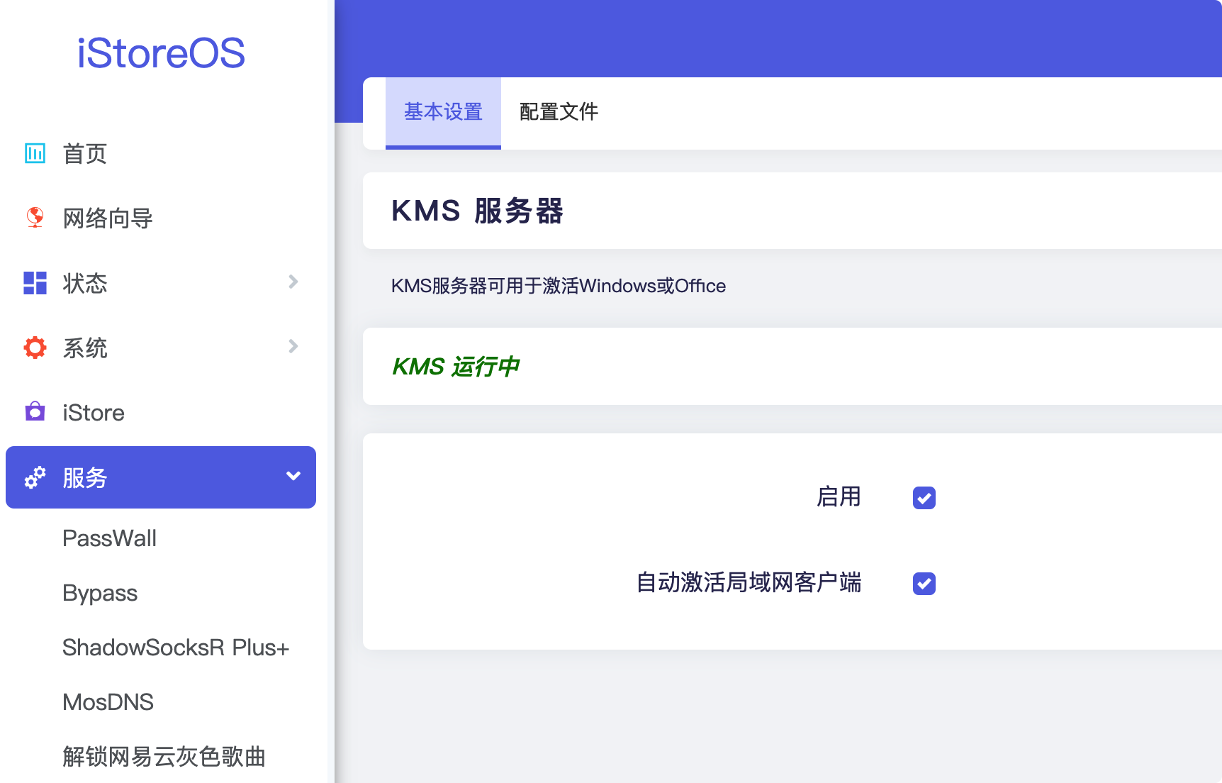
Task: Switch to the 配置文件 tab
Action: click(558, 112)
